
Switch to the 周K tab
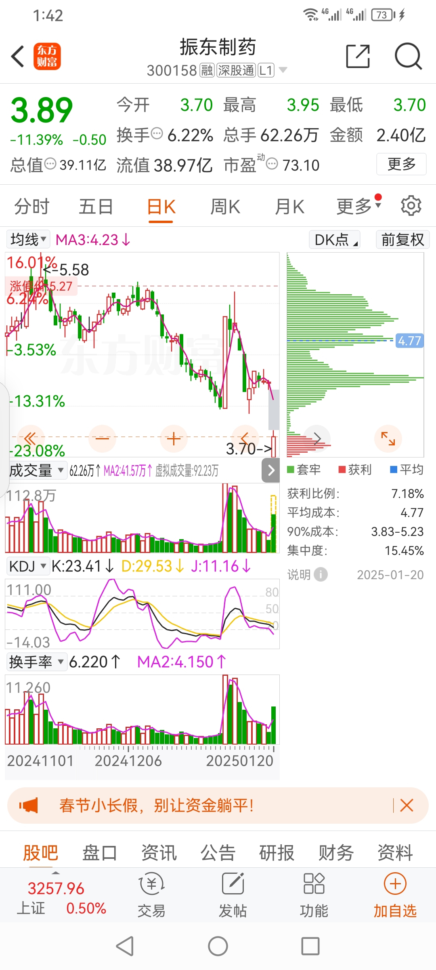pos(225,207)
